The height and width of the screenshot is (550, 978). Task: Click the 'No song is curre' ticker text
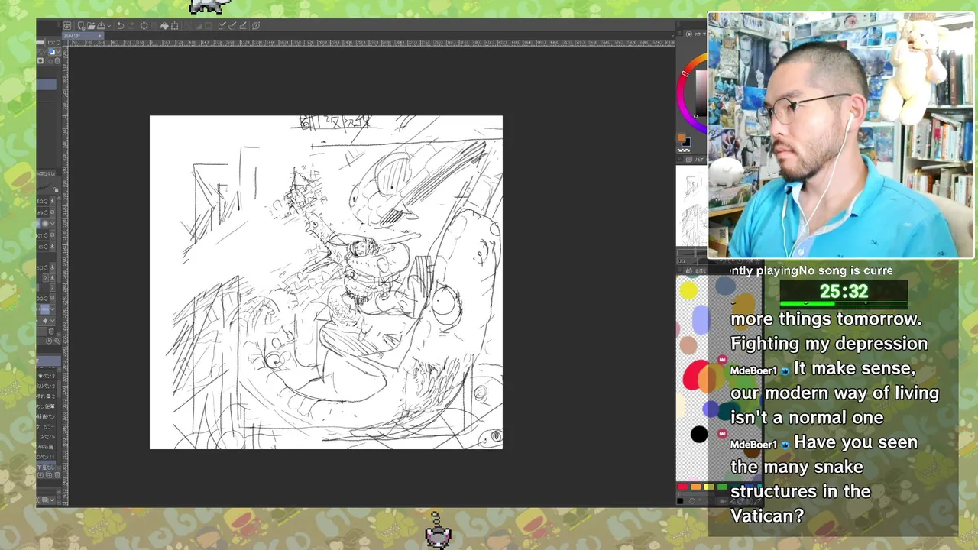[845, 270]
